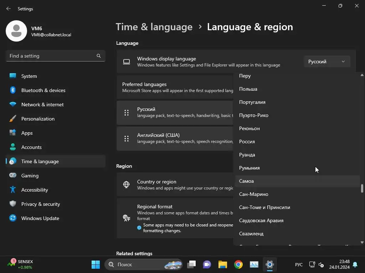365x273 pixels.
Task: Open Accounts category in sidebar
Action: [x=56, y=147]
